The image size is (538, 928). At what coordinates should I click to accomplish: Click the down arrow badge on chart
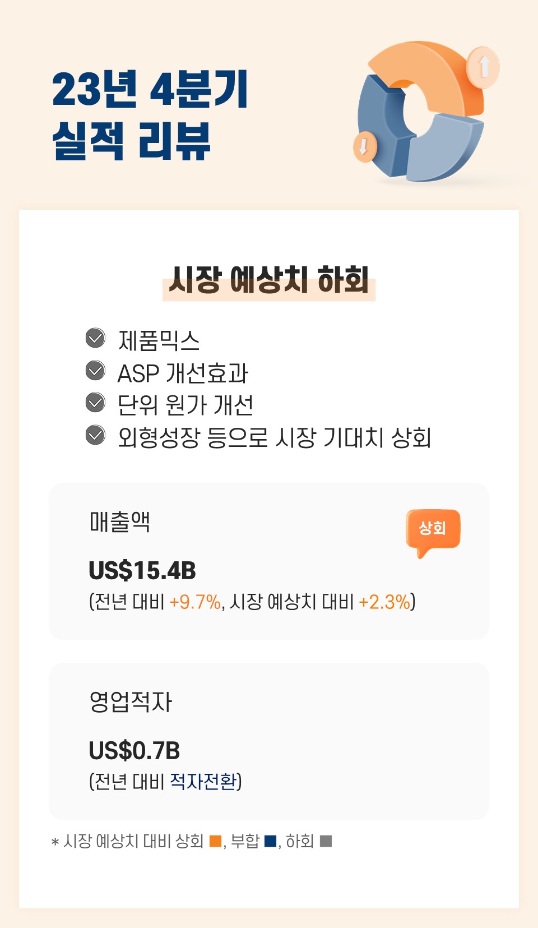[x=364, y=147]
